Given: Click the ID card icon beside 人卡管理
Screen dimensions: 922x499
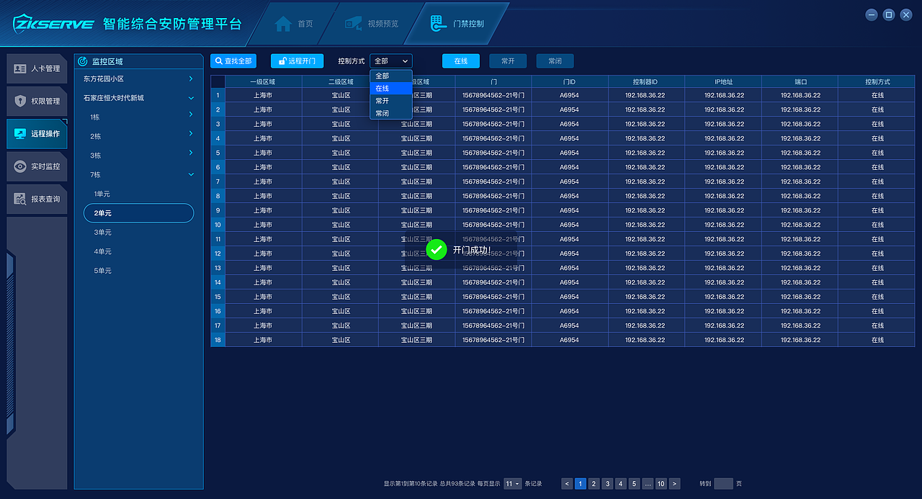Looking at the screenshot, I should point(20,69).
